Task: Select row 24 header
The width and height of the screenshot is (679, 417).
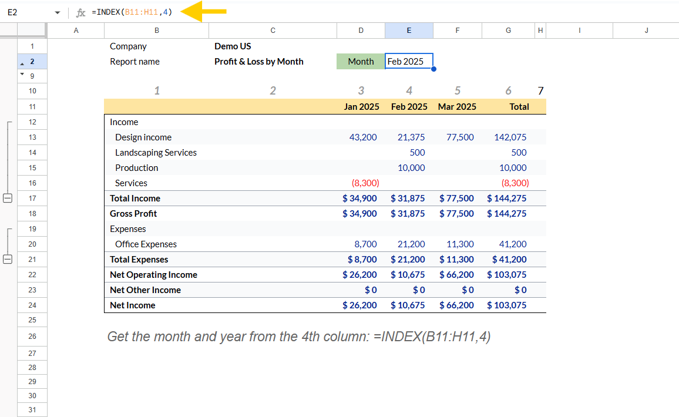Action: coord(32,305)
